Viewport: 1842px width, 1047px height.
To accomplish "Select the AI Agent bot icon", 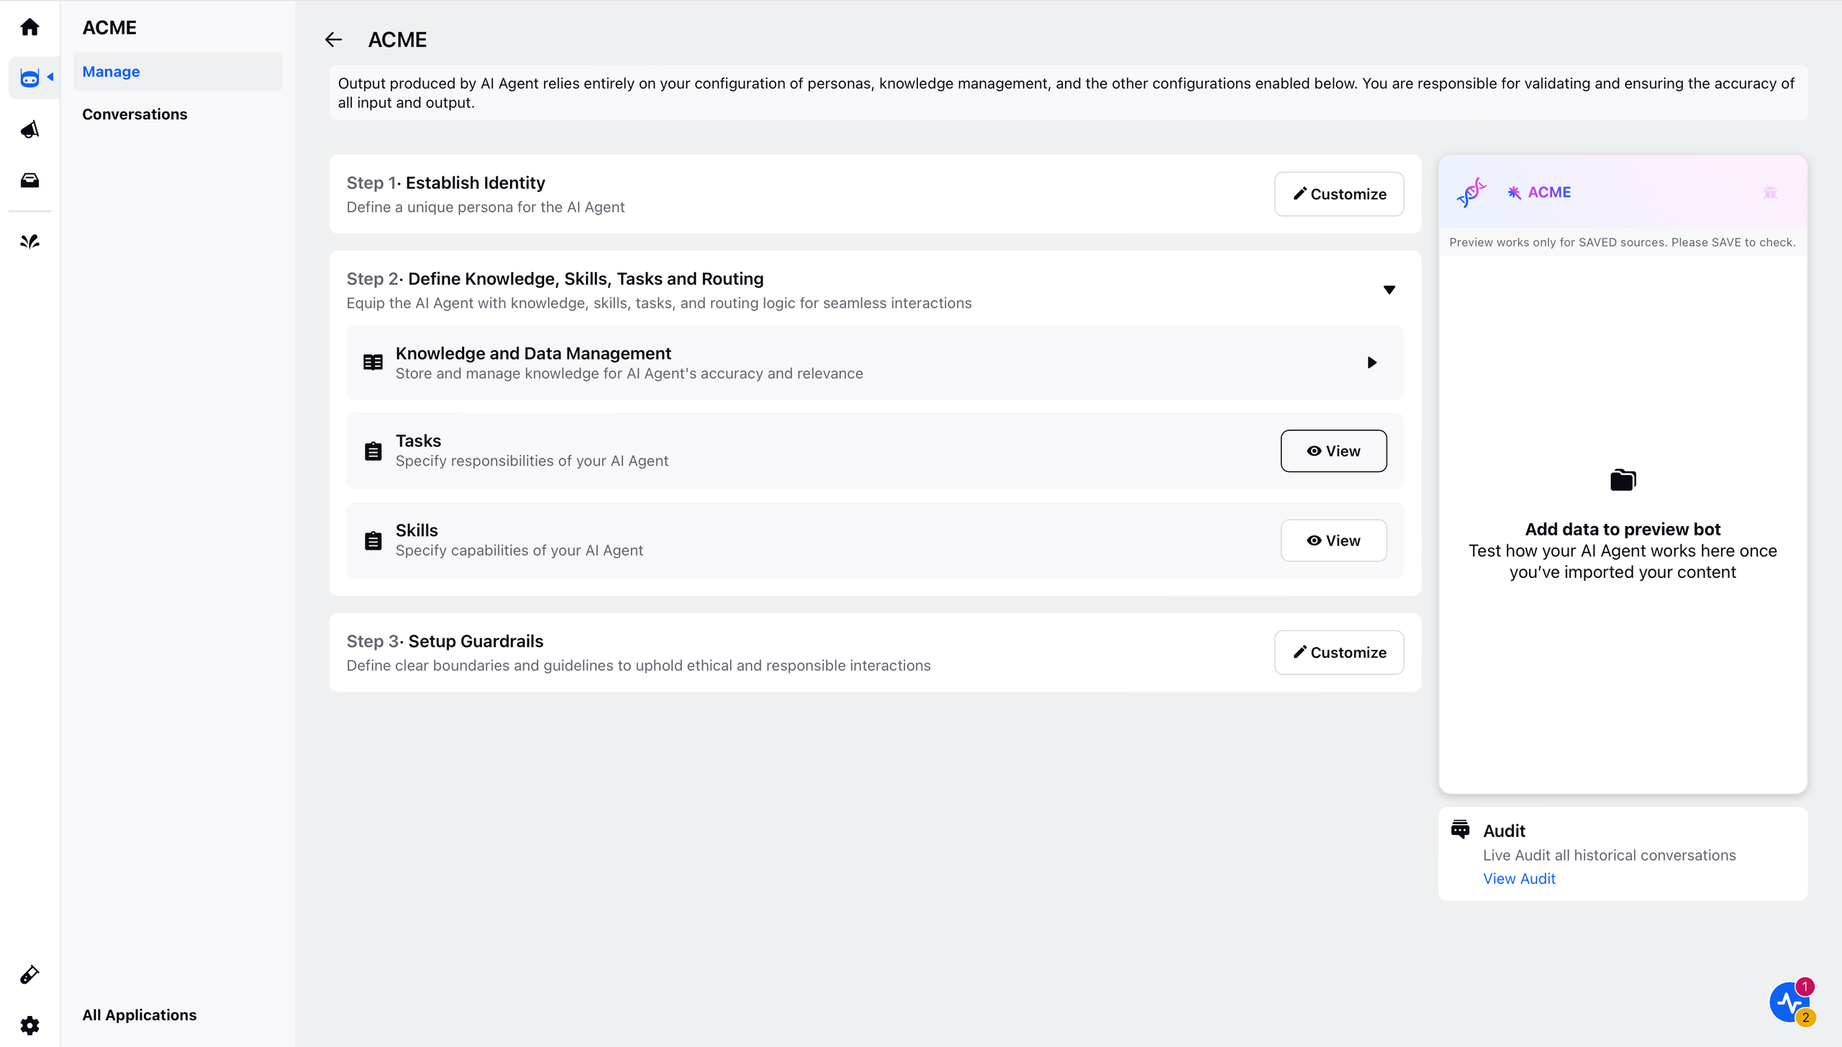I will click(x=30, y=78).
